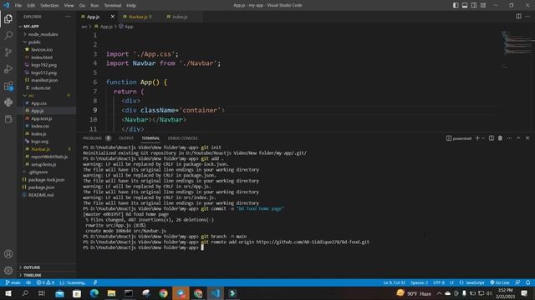The height and width of the screenshot is (300, 535).
Task: Switch to DEBUG CONSOLE panel tab
Action: coord(182,138)
